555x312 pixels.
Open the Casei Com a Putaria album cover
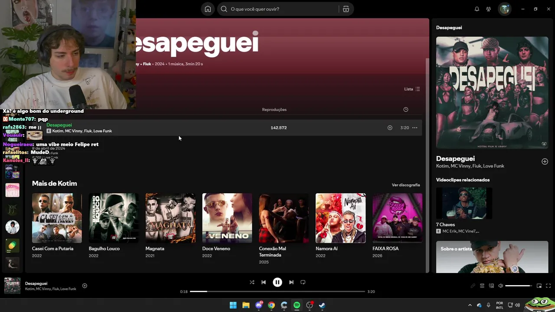tap(57, 218)
